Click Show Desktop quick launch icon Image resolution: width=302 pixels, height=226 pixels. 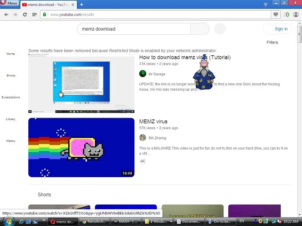pyautogui.click(x=28, y=222)
